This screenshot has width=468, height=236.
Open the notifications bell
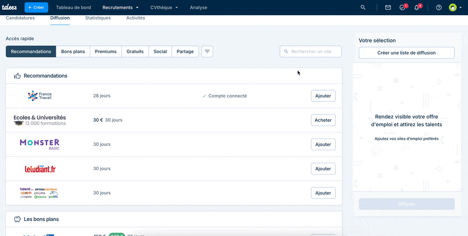pyautogui.click(x=417, y=7)
